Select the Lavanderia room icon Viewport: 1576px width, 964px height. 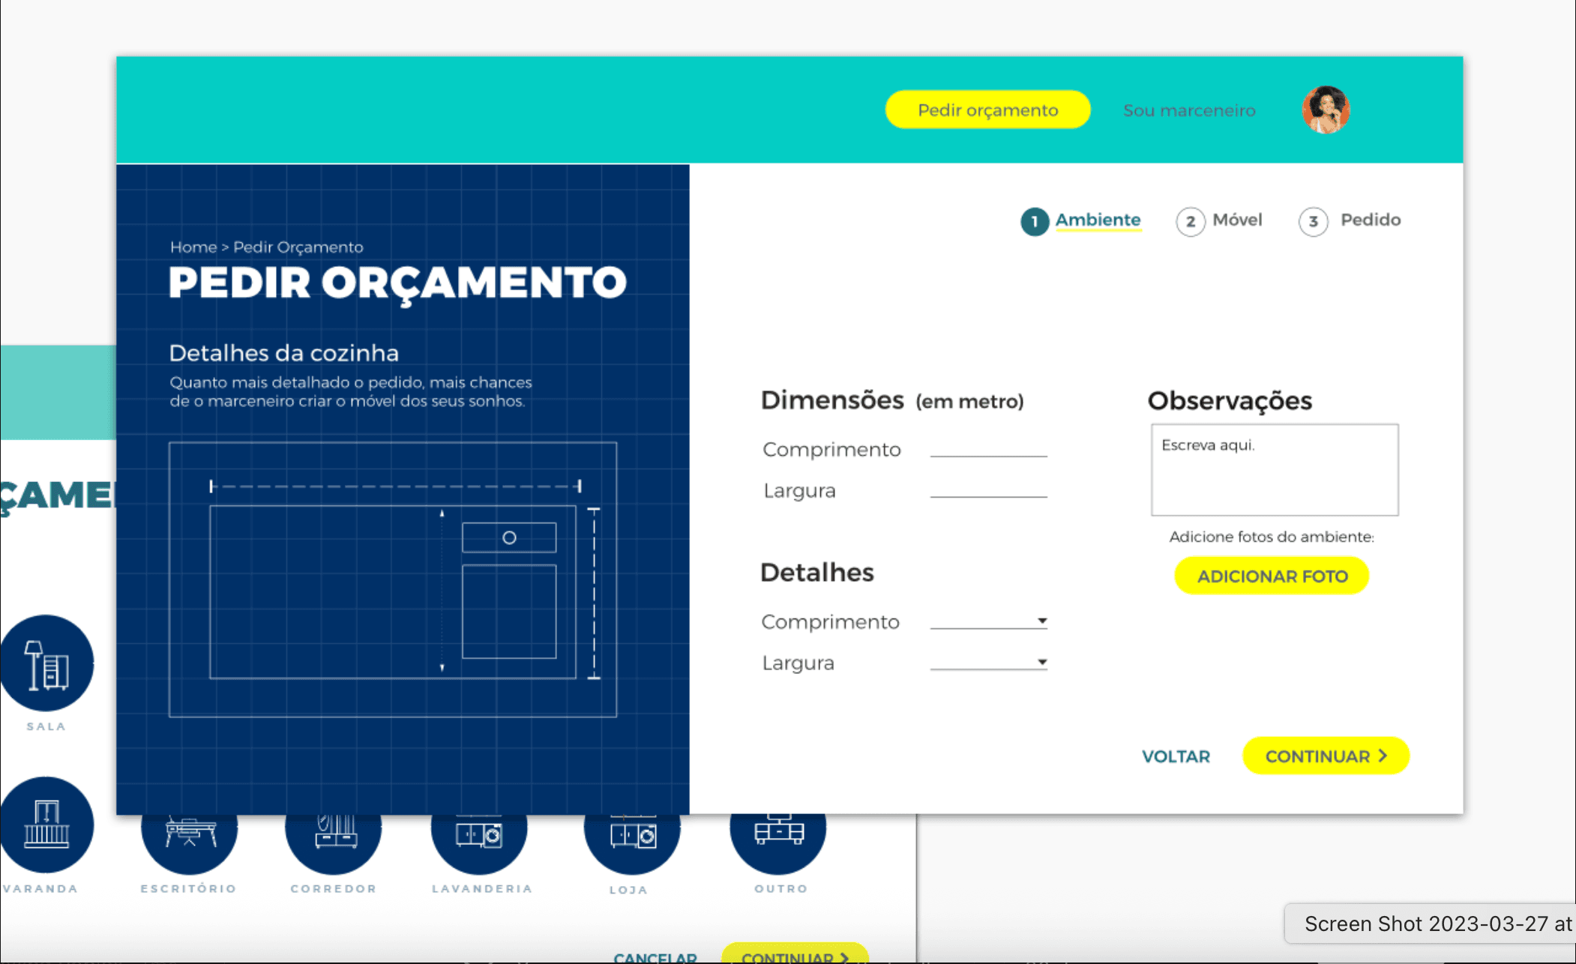[x=479, y=843]
